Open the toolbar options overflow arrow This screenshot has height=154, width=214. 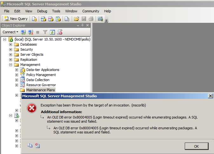click(106, 21)
